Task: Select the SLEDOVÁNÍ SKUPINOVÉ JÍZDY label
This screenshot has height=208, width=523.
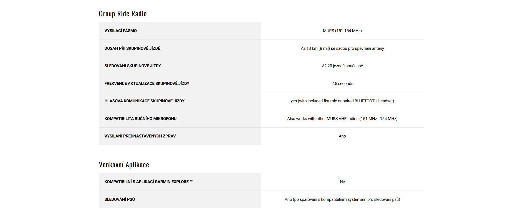Action: pyautogui.click(x=133, y=66)
